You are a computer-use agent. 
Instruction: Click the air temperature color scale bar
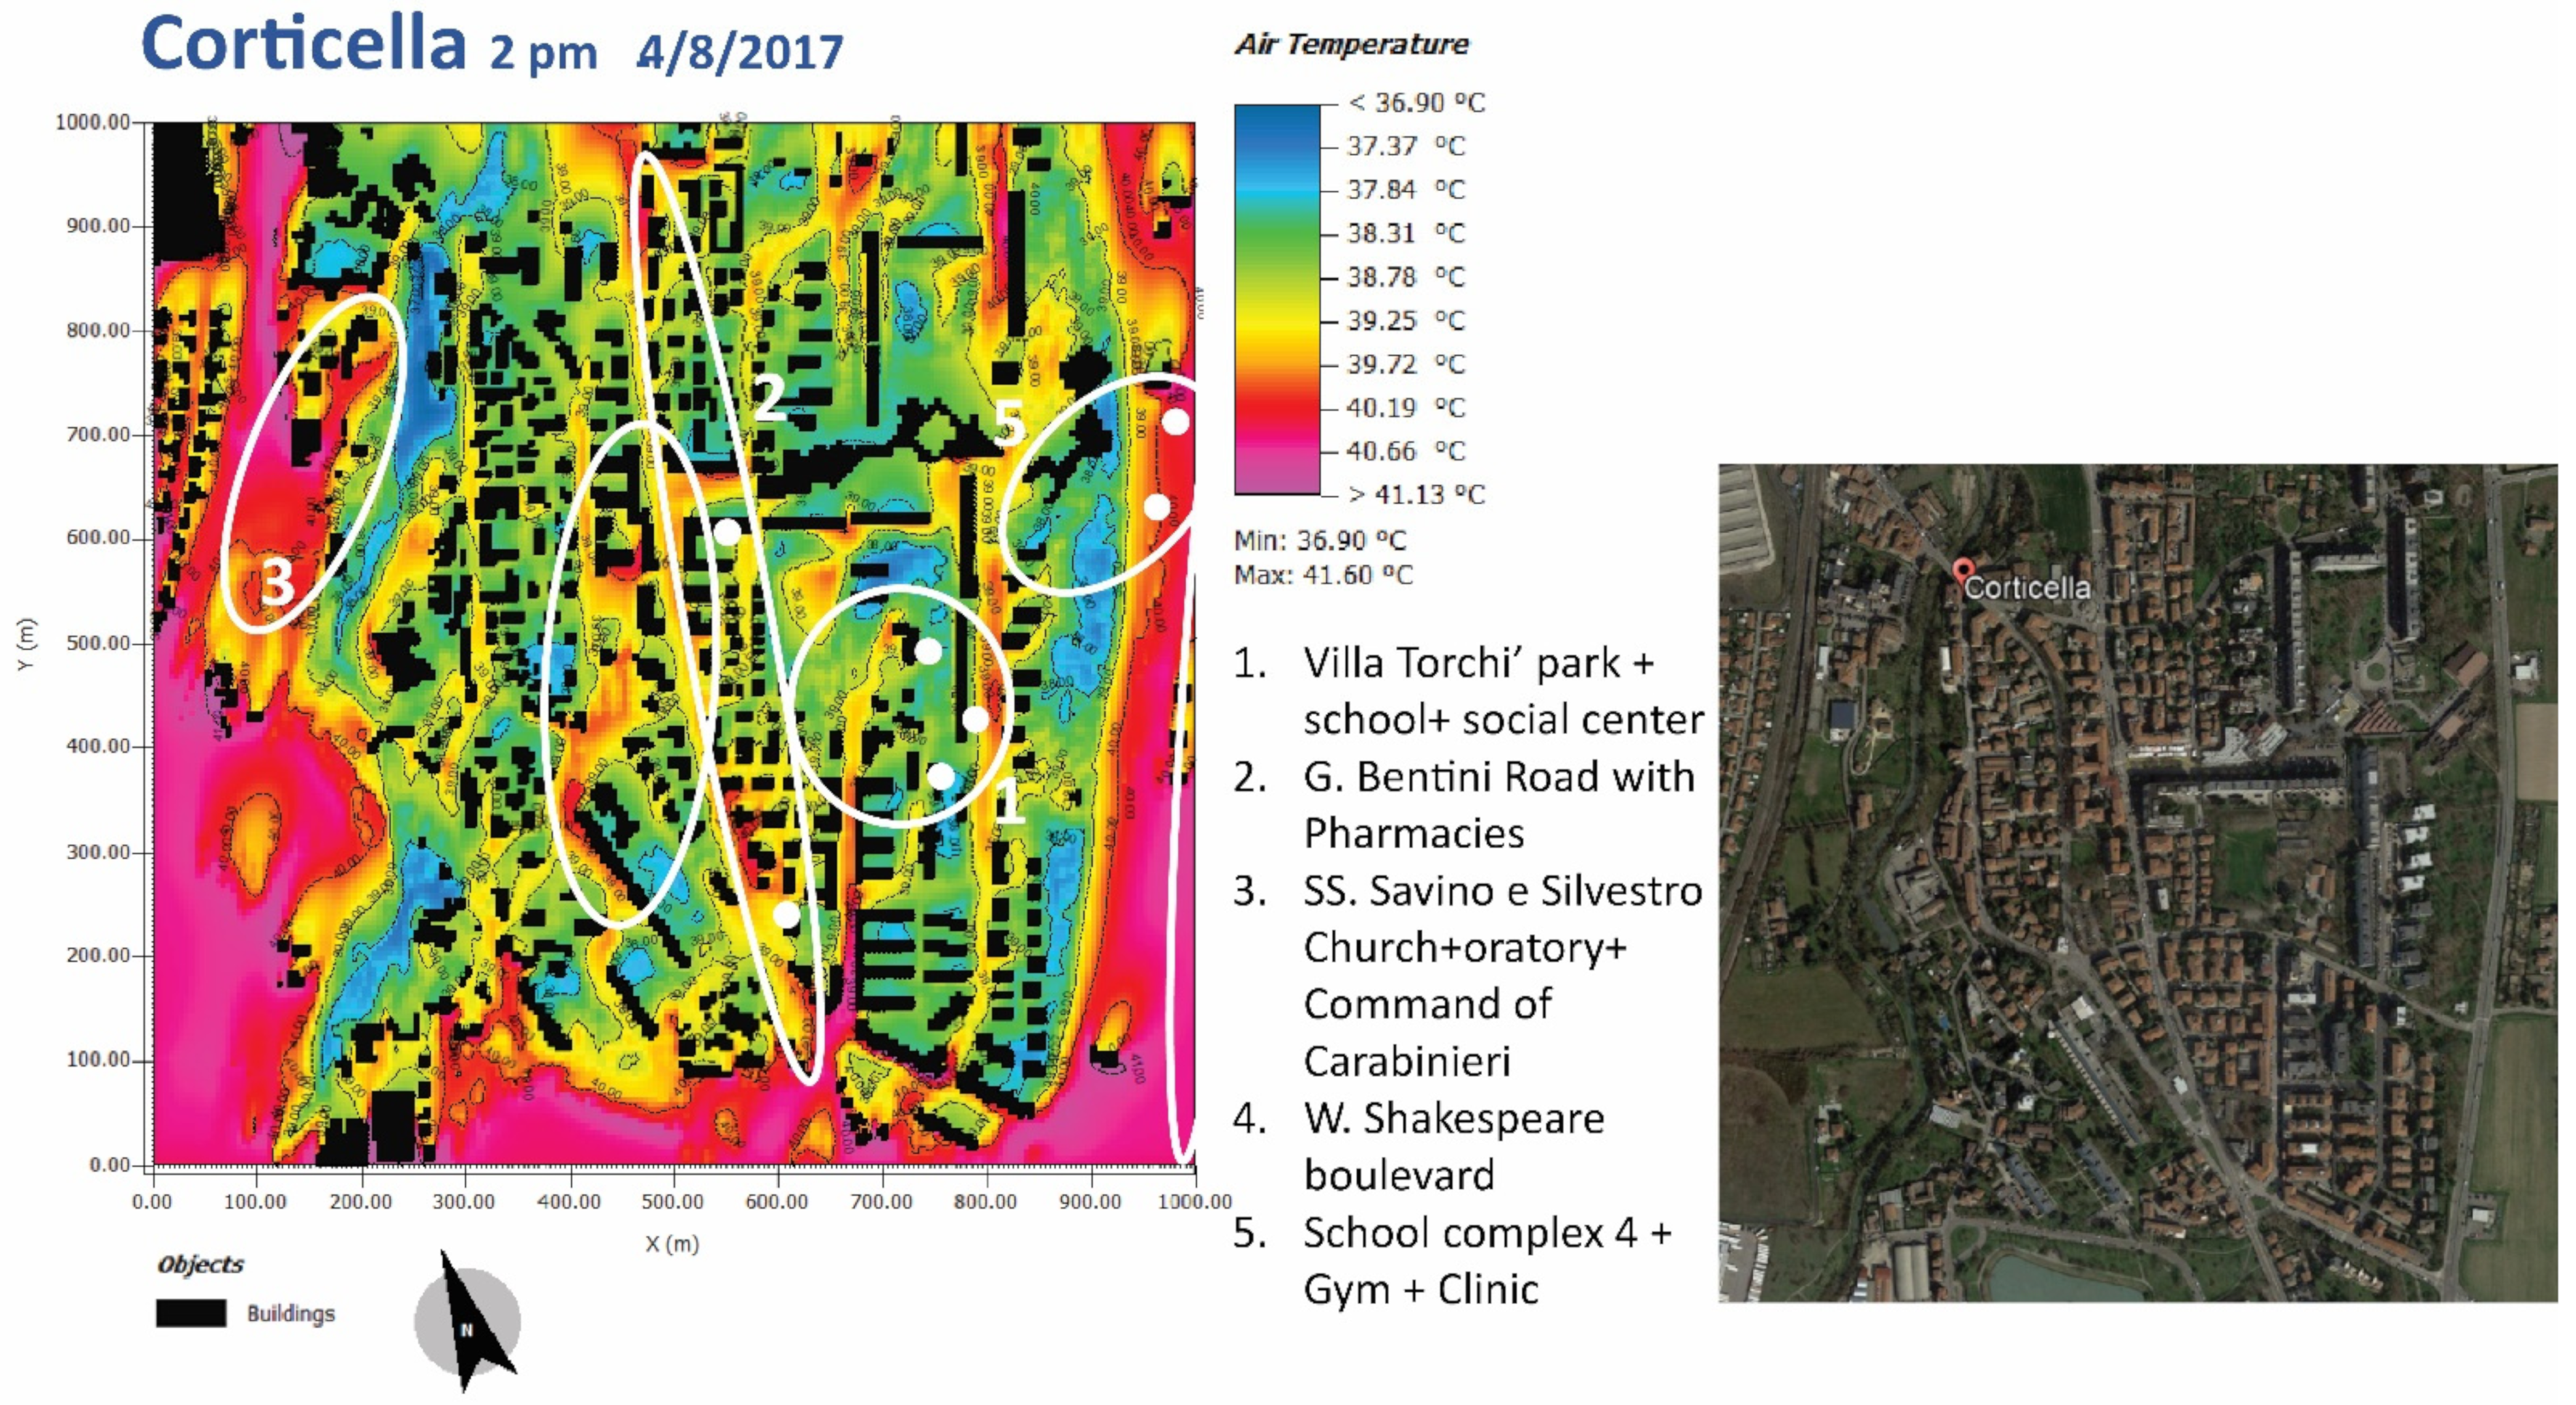point(1277,299)
